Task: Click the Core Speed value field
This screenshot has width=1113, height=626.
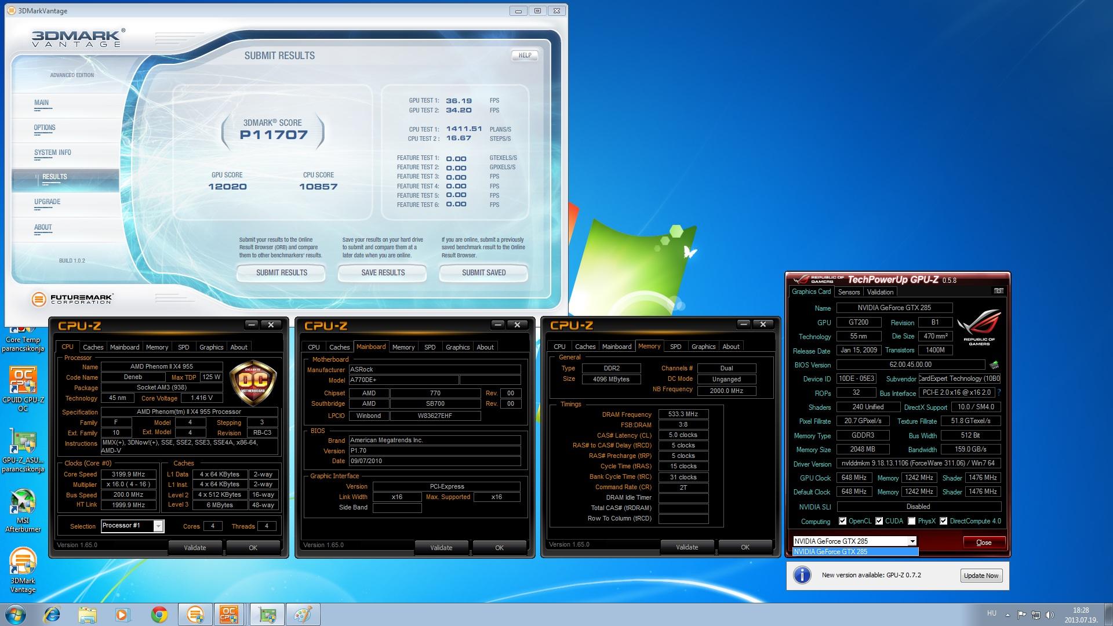Action: coord(128,474)
